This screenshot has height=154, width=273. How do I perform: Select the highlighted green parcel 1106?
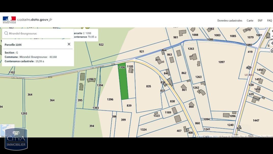123,82
